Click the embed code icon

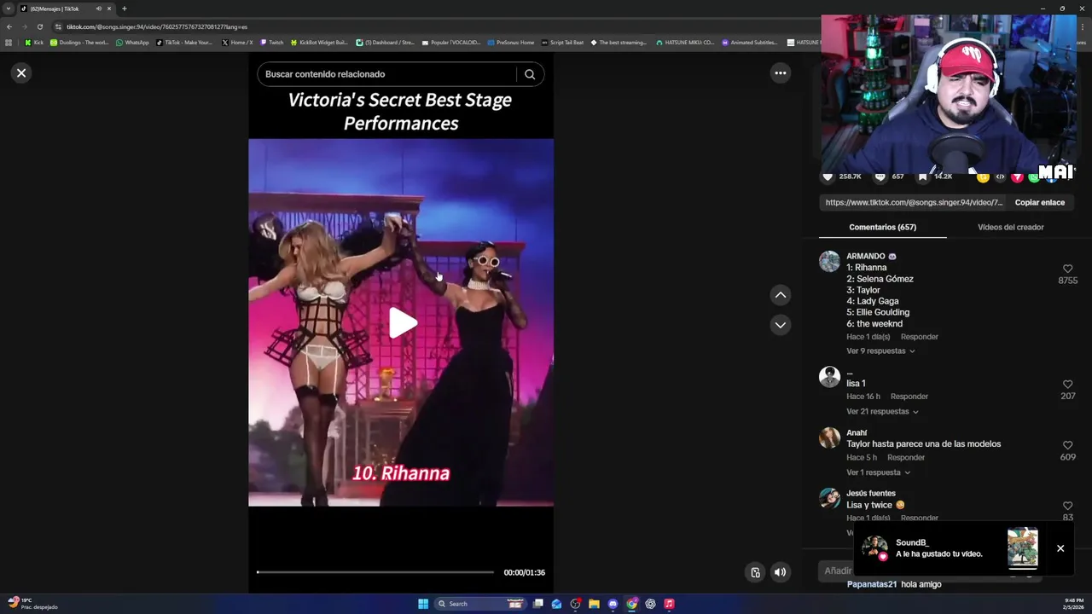coord(1000,177)
